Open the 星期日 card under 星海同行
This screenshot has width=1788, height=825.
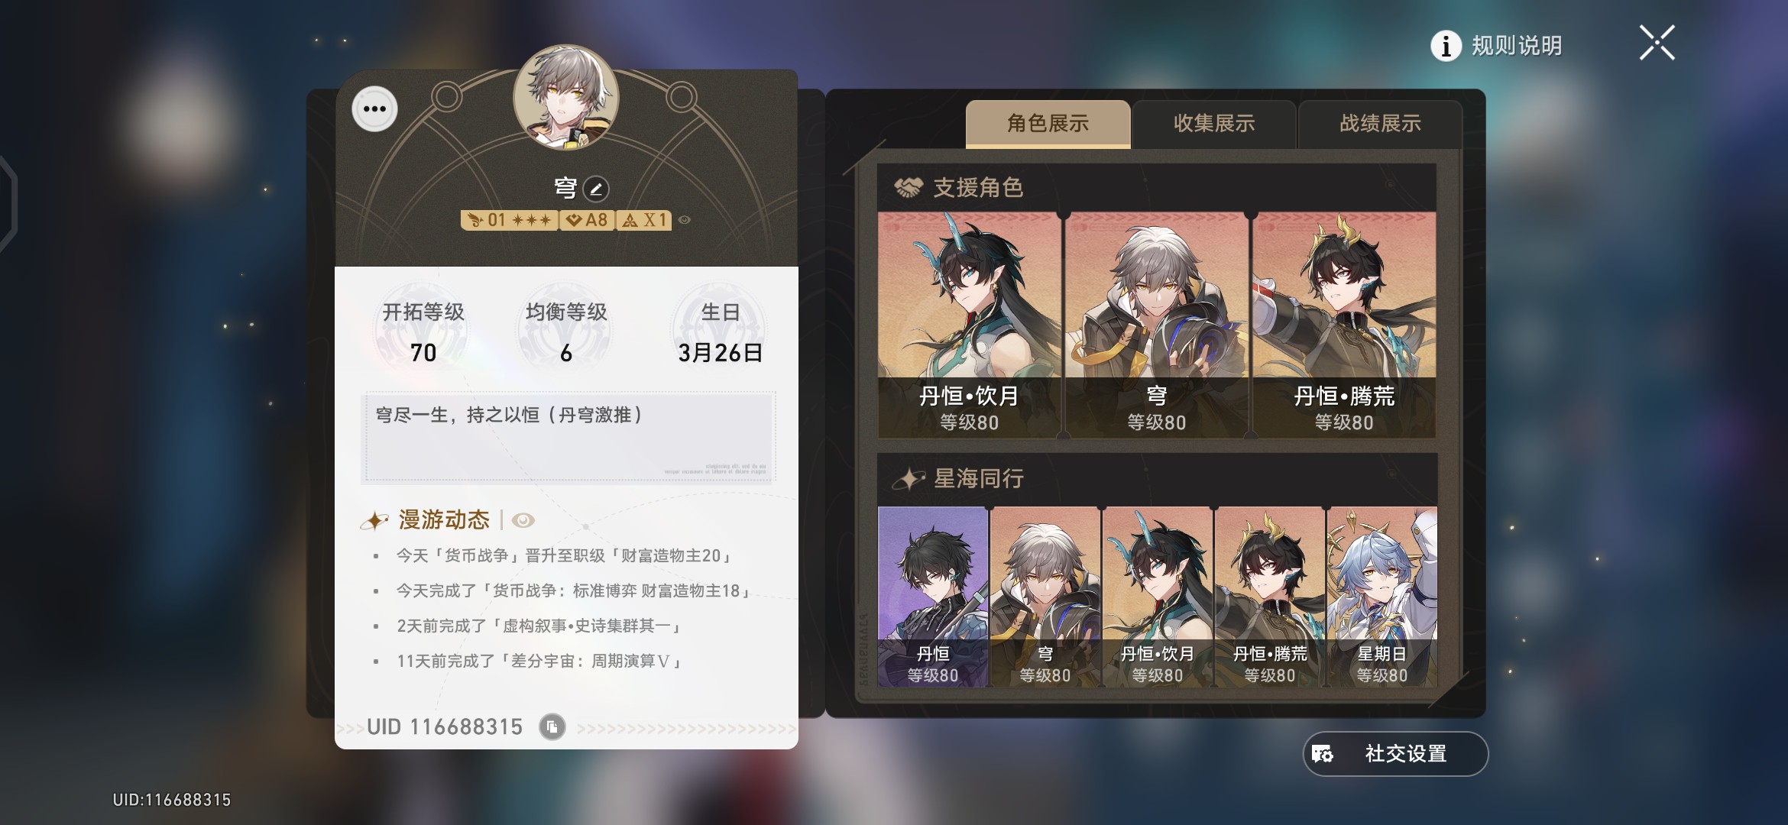tap(1381, 597)
